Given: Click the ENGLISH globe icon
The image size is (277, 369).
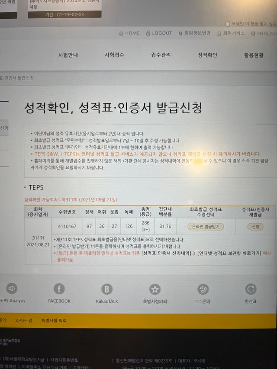Looking at the screenshot, I should pyautogui.click(x=253, y=34).
